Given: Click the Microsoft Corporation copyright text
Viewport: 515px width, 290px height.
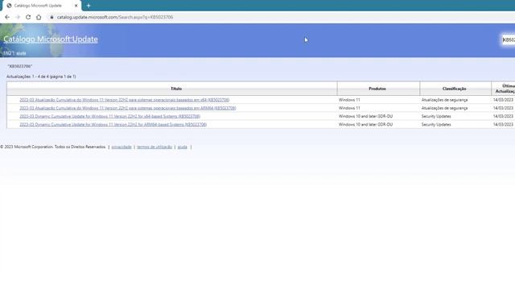Looking at the screenshot, I should point(53,147).
